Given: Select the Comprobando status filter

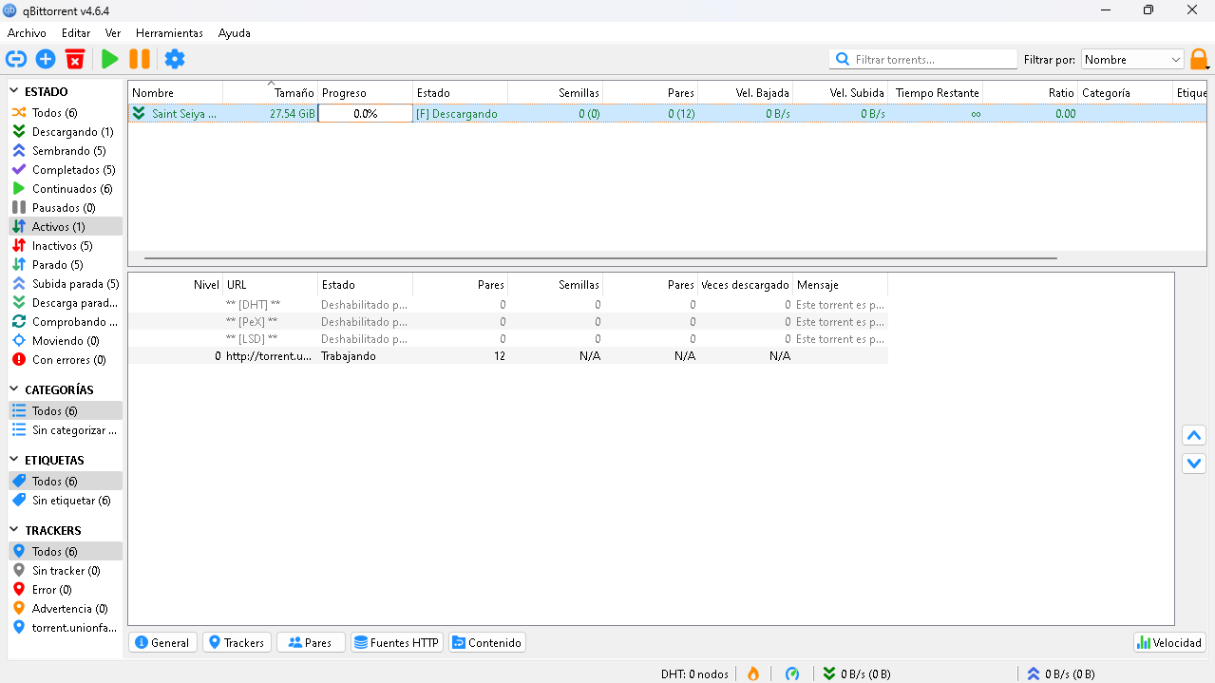Looking at the screenshot, I should point(66,322).
